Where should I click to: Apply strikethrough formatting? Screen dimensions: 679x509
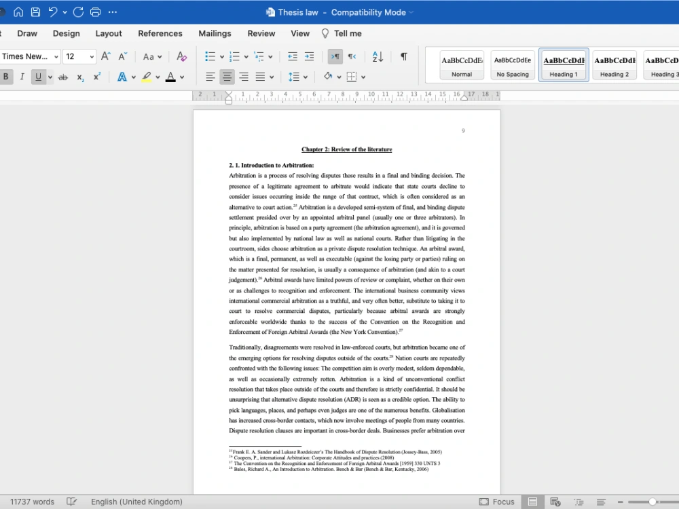click(62, 77)
